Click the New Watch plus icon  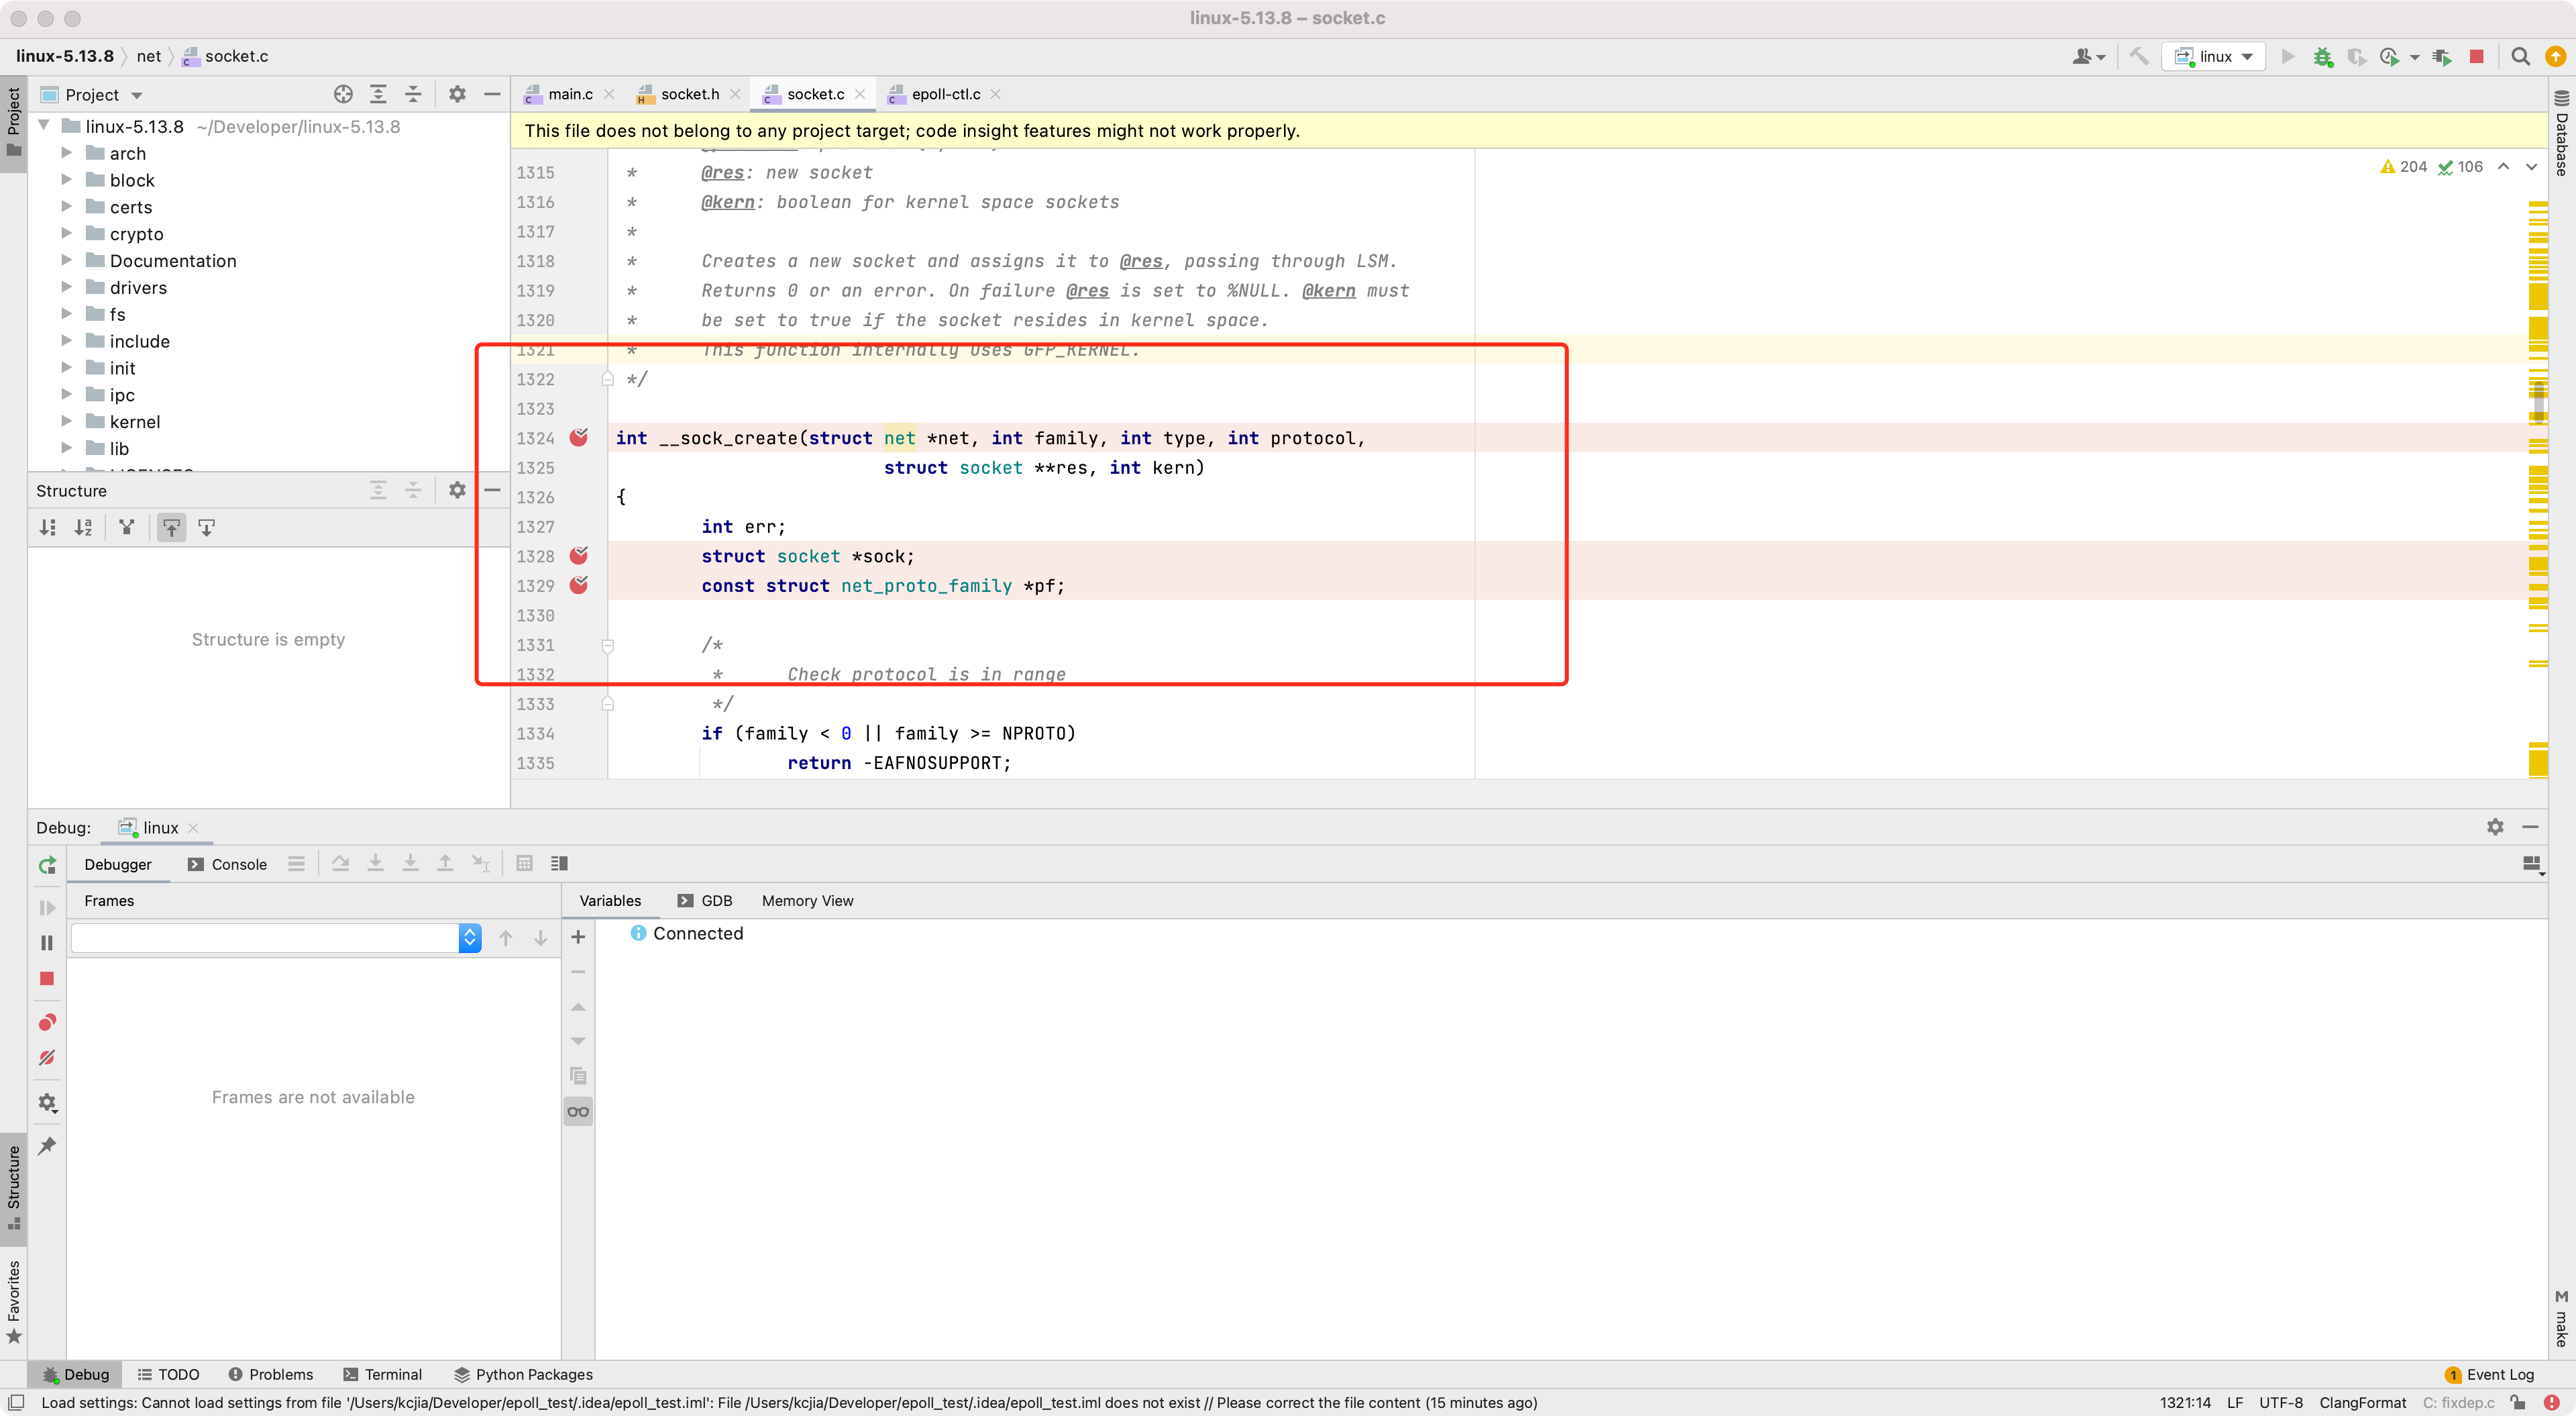click(578, 937)
